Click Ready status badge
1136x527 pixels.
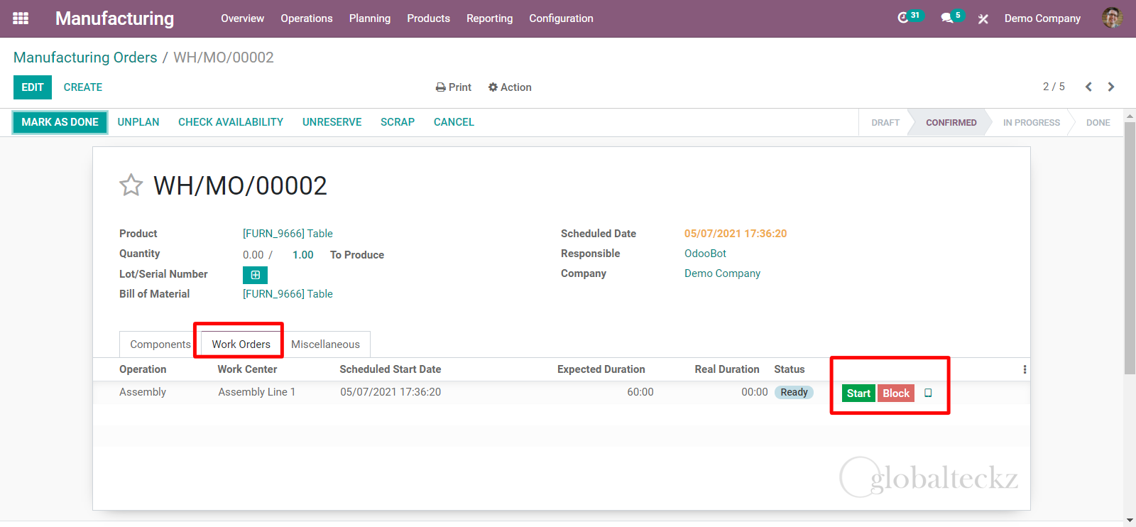(x=794, y=392)
